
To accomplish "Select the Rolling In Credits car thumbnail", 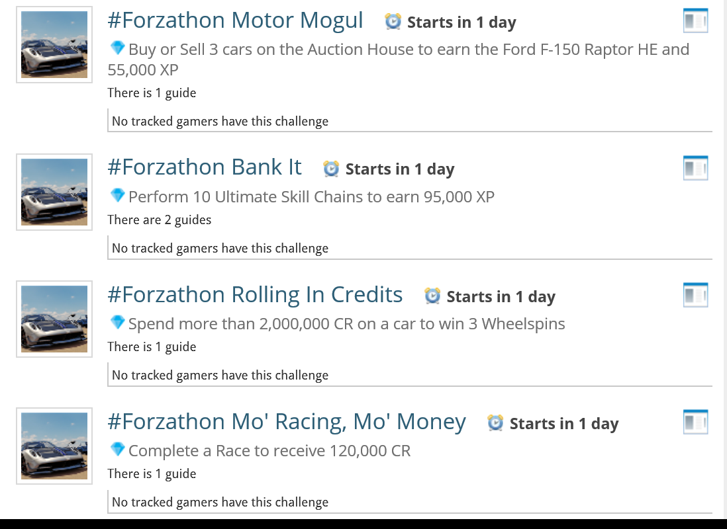I will 54,319.
